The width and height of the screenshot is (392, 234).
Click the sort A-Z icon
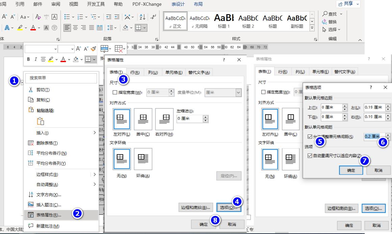pyautogui.click(x=142, y=17)
